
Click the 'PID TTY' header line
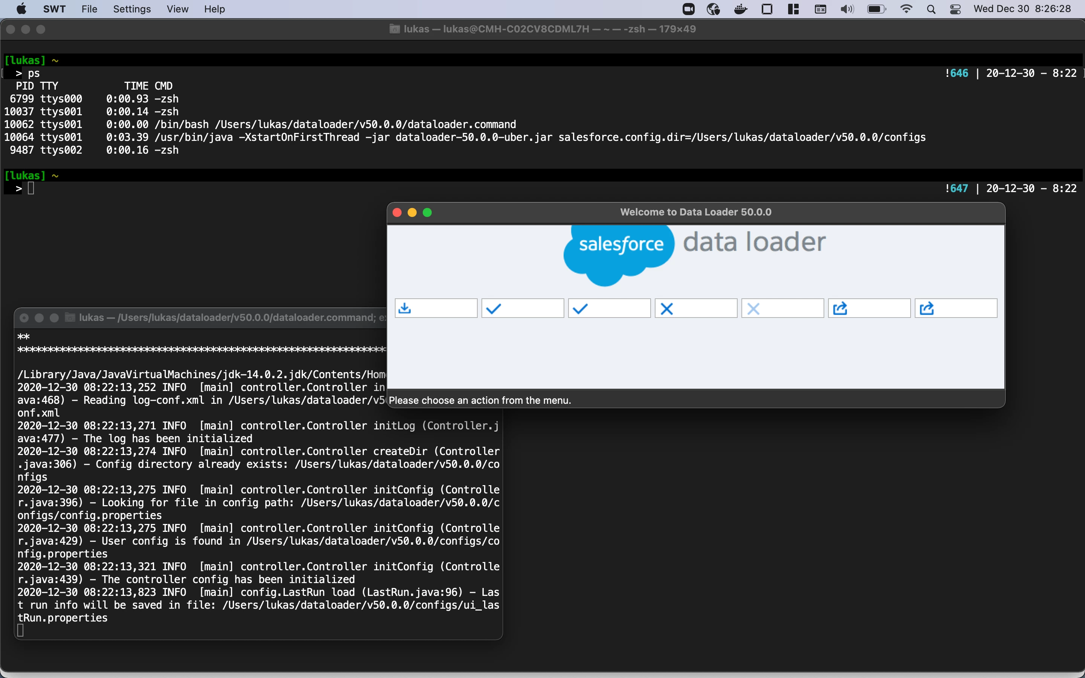coord(37,86)
